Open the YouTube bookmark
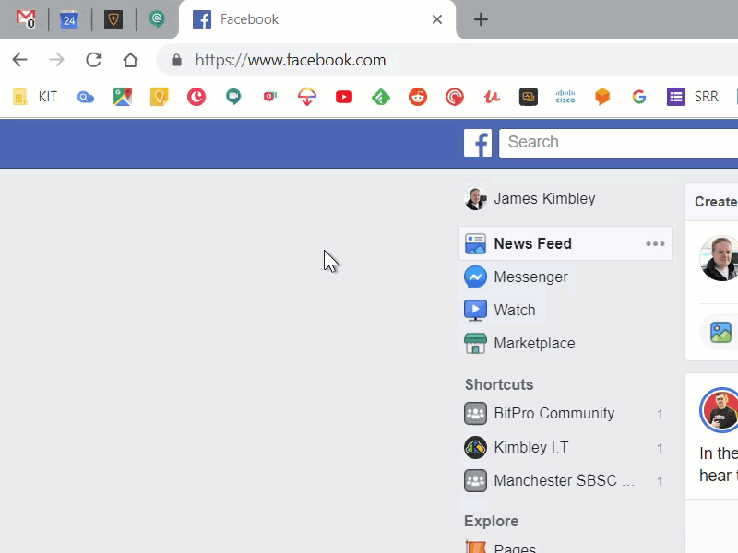The width and height of the screenshot is (738, 553). 344,97
